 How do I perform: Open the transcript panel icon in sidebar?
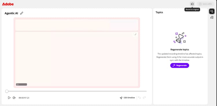(212, 18)
